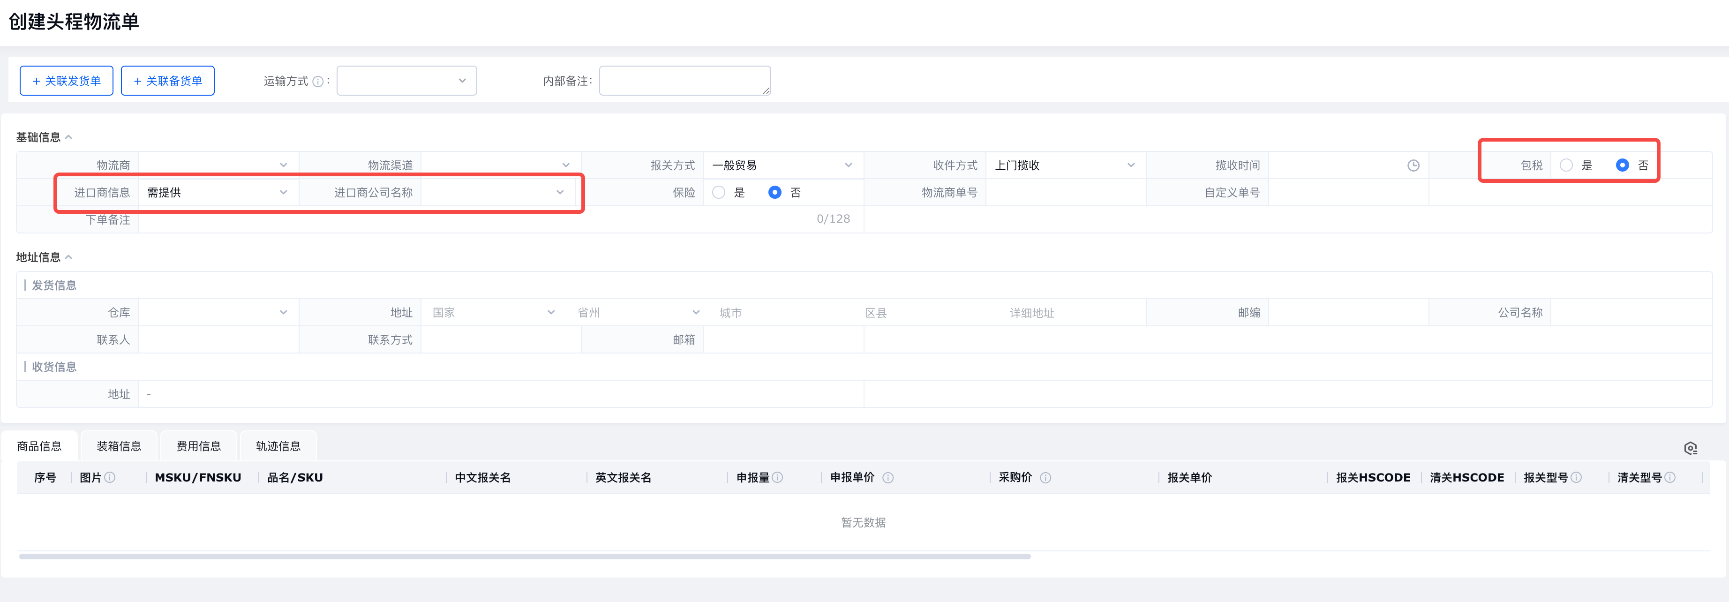Open the 物流渠道 dropdown
Viewport: 1729px width, 602px height.
tap(501, 165)
